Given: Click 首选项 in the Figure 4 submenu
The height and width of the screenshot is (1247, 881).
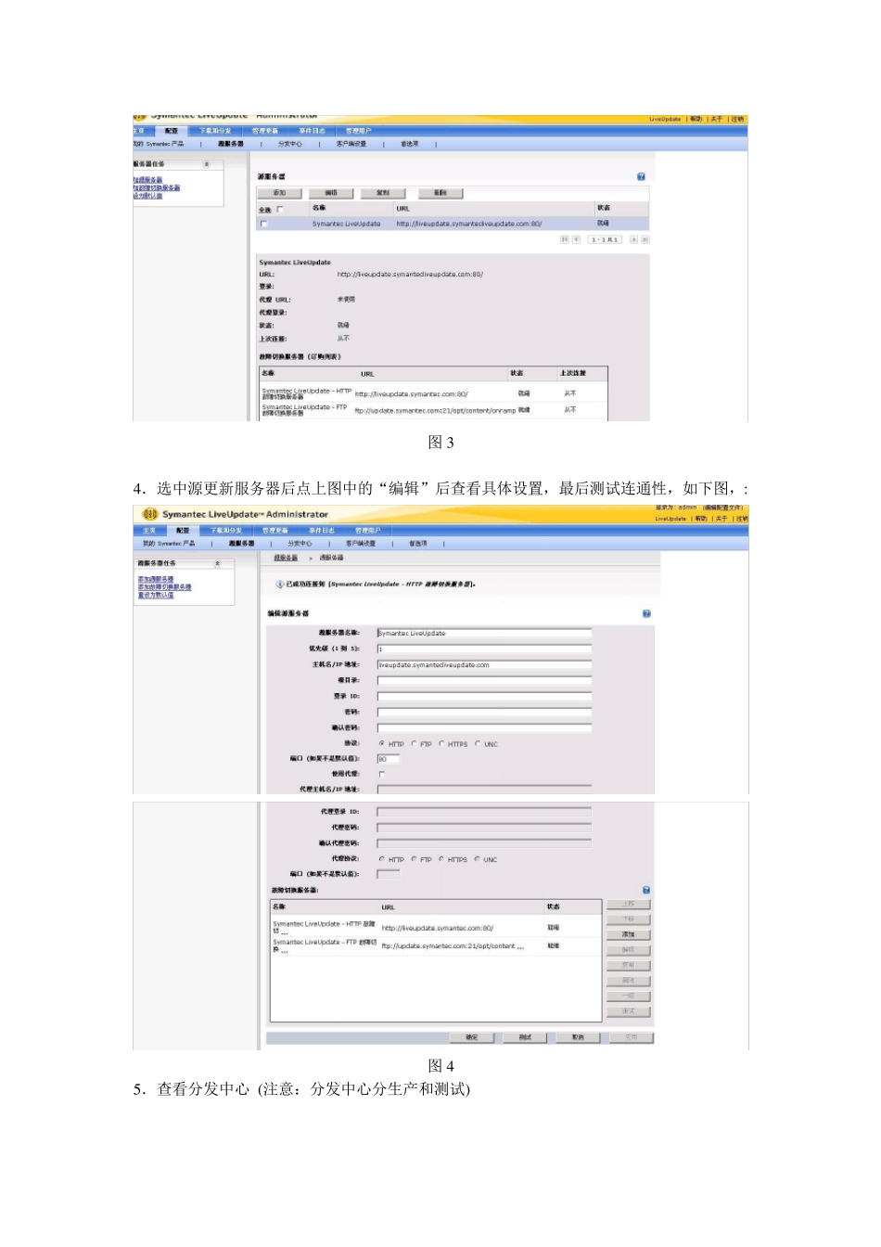Looking at the screenshot, I should (418, 544).
